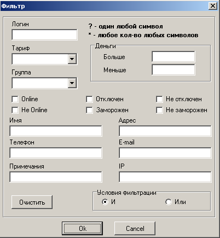
Task: Click the Очистить button
Action: point(32,202)
